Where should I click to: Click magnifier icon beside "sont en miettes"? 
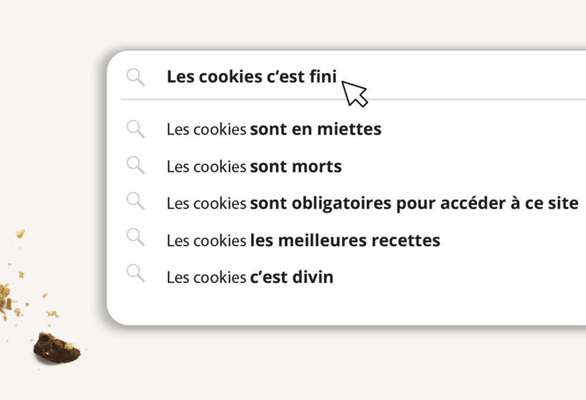[136, 129]
